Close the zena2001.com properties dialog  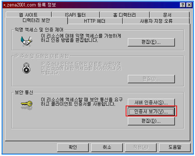189,5
